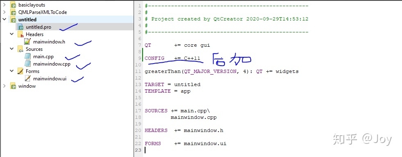Click the TARGET = untitled line
This screenshot has height=157, width=402.
pos(173,84)
